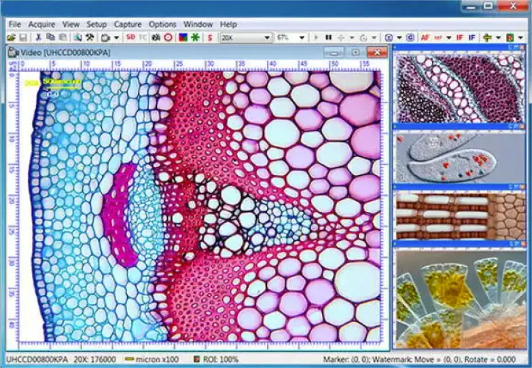Click the Cut scissors icon
The width and height of the screenshot is (532, 368).
(x=38, y=37)
